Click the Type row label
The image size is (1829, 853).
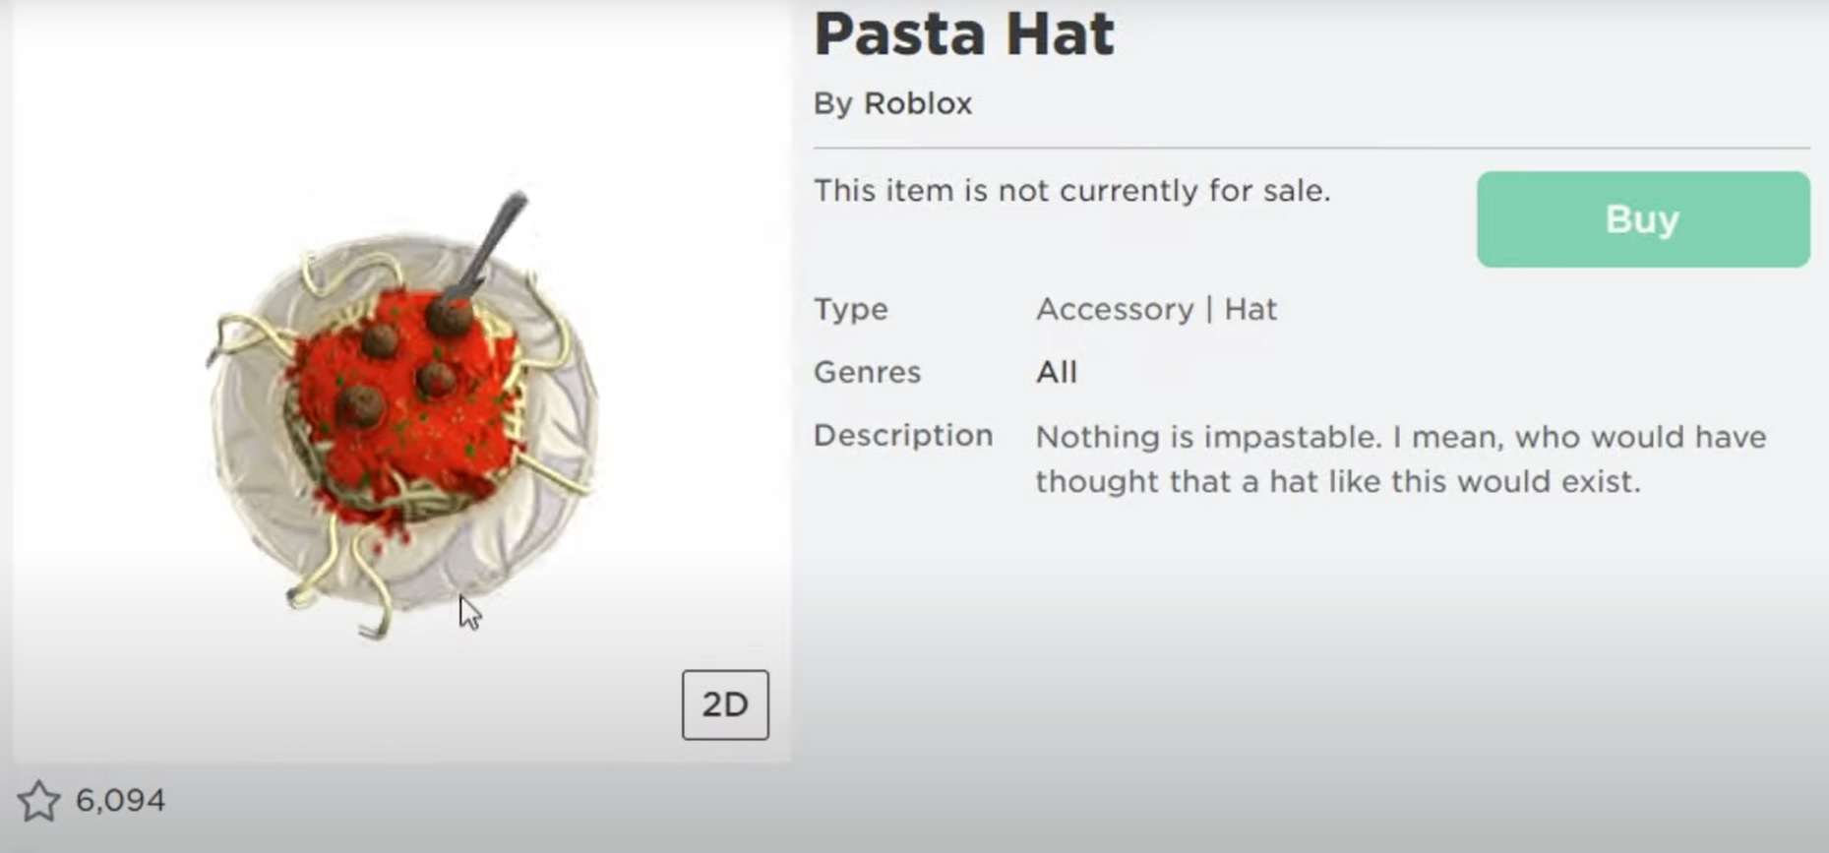[850, 309]
